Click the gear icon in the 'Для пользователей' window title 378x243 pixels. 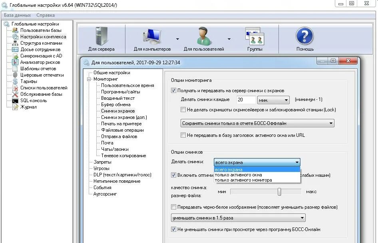point(86,63)
